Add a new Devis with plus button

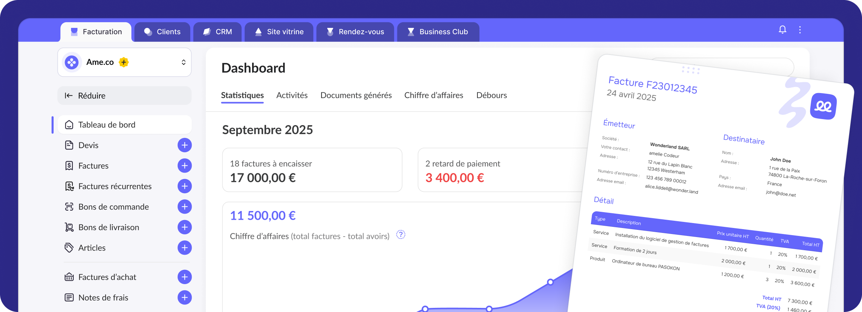point(185,145)
